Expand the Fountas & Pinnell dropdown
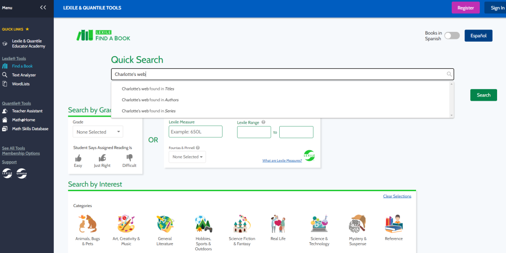The width and height of the screenshot is (506, 253). pyautogui.click(x=187, y=157)
